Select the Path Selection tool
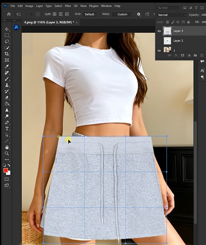Viewport: 206px width, 245px height. tap(7, 135)
